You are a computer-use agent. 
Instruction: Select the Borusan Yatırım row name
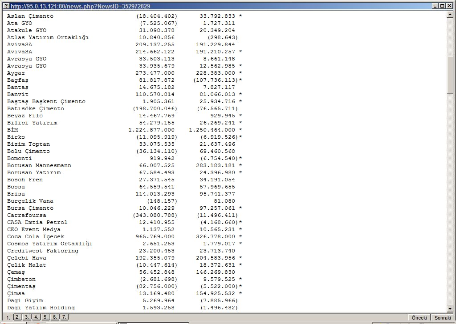34,173
